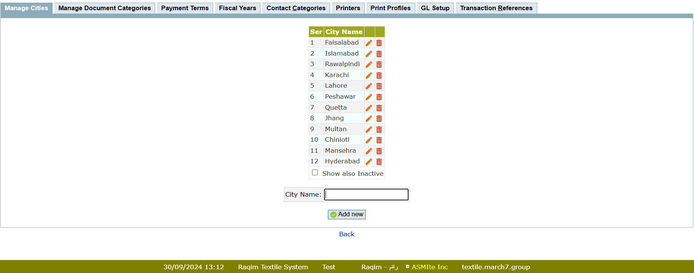Screen dimensions: 694x273
Task: Edit the Lahore city entry
Action: point(369,86)
